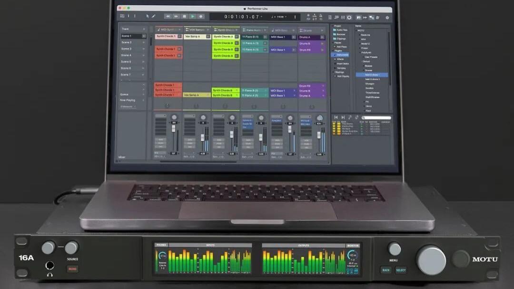The width and height of the screenshot is (514, 289).
Task: Open the time counter format dropdown arrow
Action: [x=261, y=16]
